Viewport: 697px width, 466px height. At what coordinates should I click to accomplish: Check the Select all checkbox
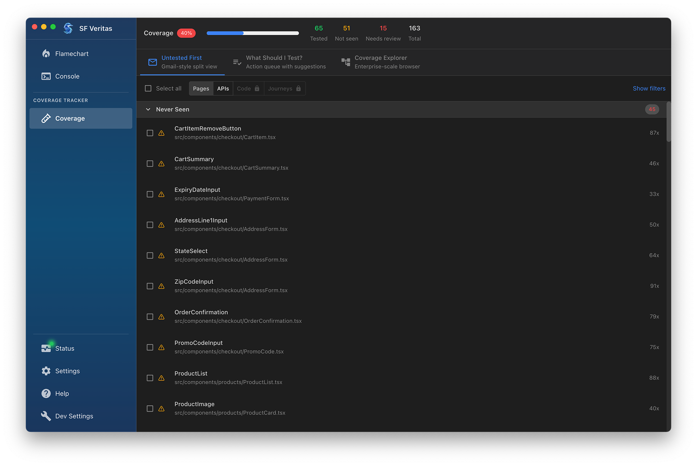click(x=148, y=88)
